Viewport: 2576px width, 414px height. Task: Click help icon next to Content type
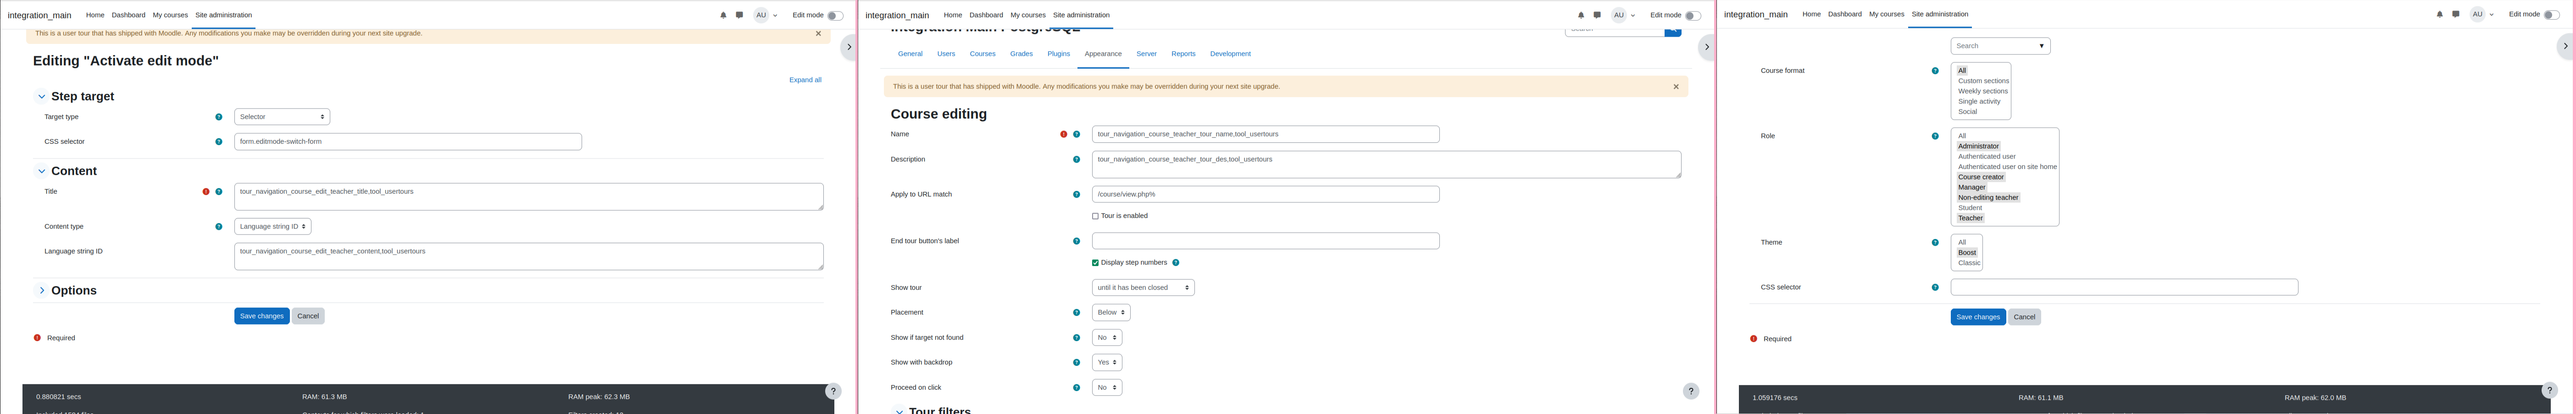click(x=219, y=226)
